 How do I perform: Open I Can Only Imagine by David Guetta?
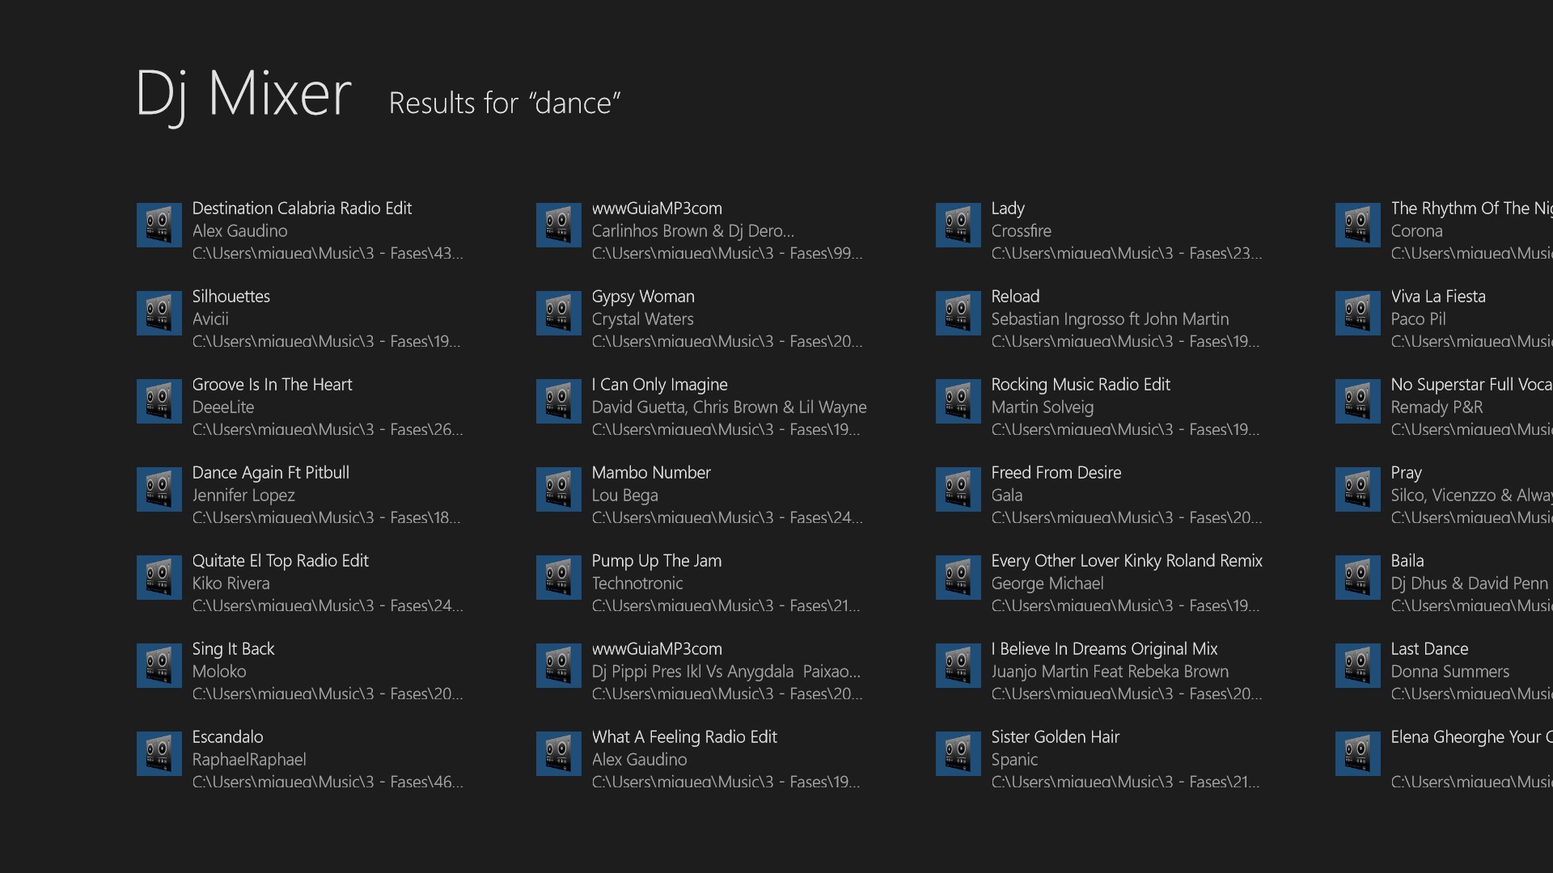click(660, 385)
